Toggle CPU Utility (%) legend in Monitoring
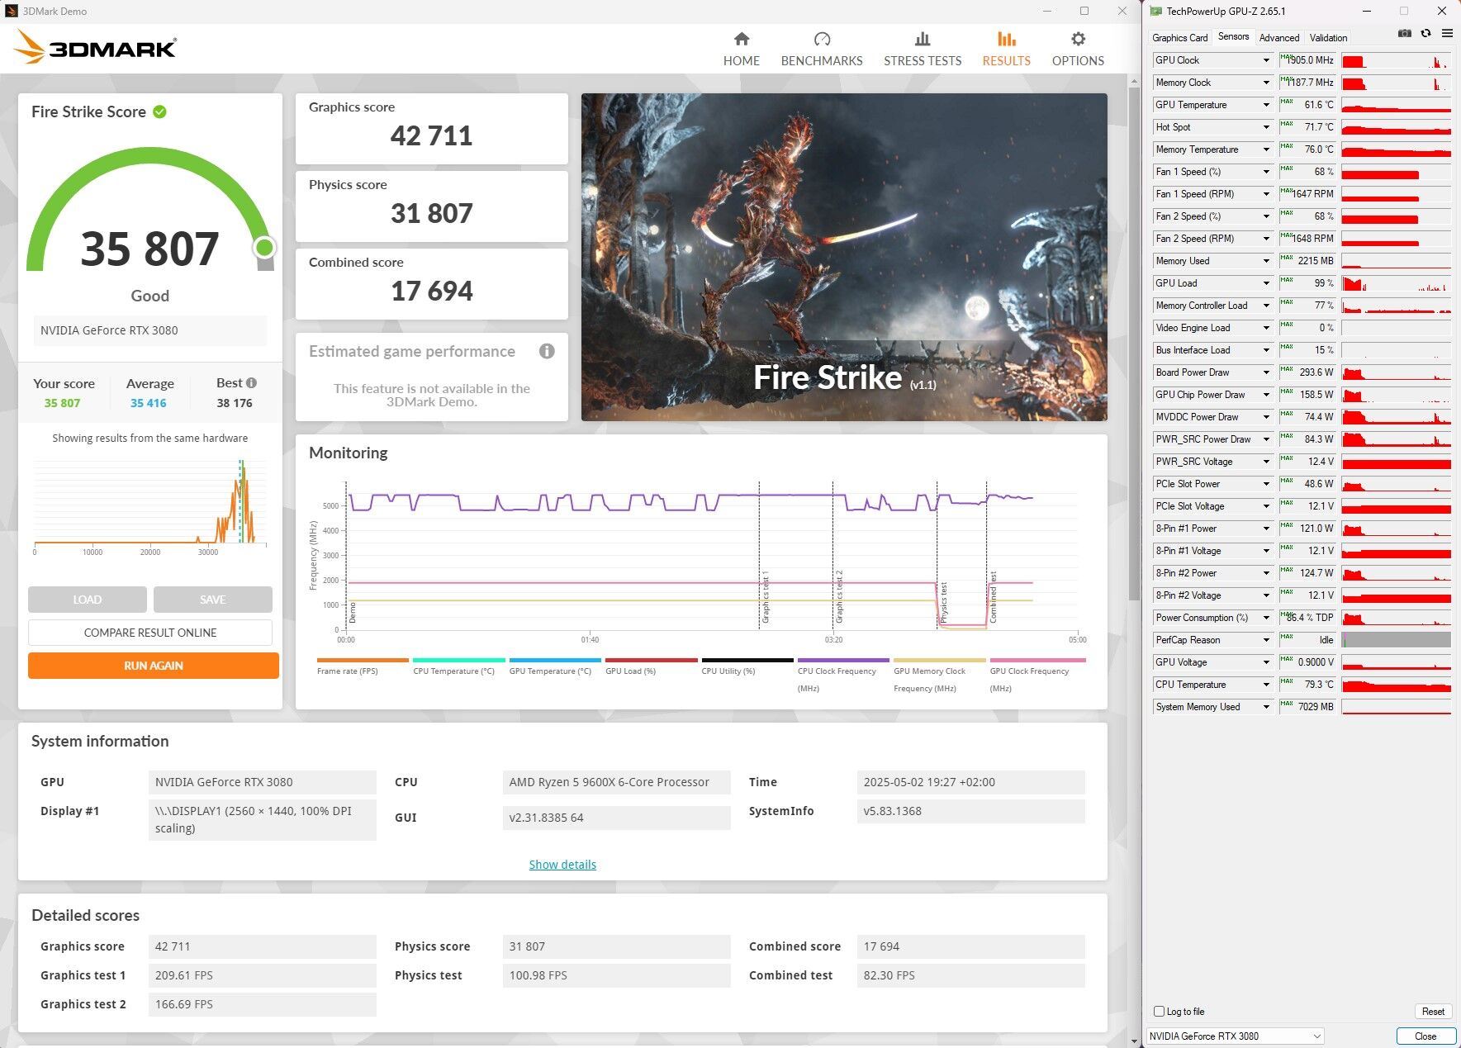 tap(747, 666)
